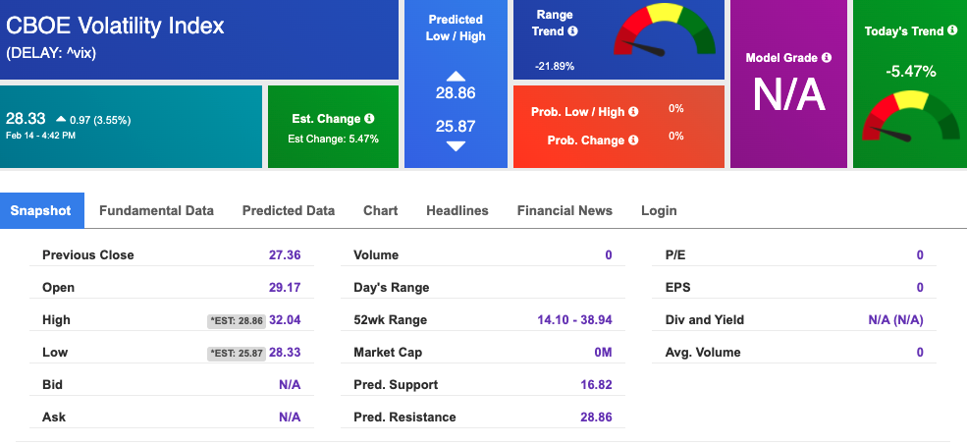The image size is (967, 446).
Task: Click the Today's Trend info icon
Action: click(954, 30)
